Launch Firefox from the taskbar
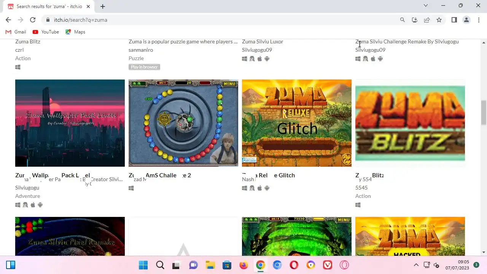Screen dimensions: 487x274 pyautogui.click(x=243, y=265)
